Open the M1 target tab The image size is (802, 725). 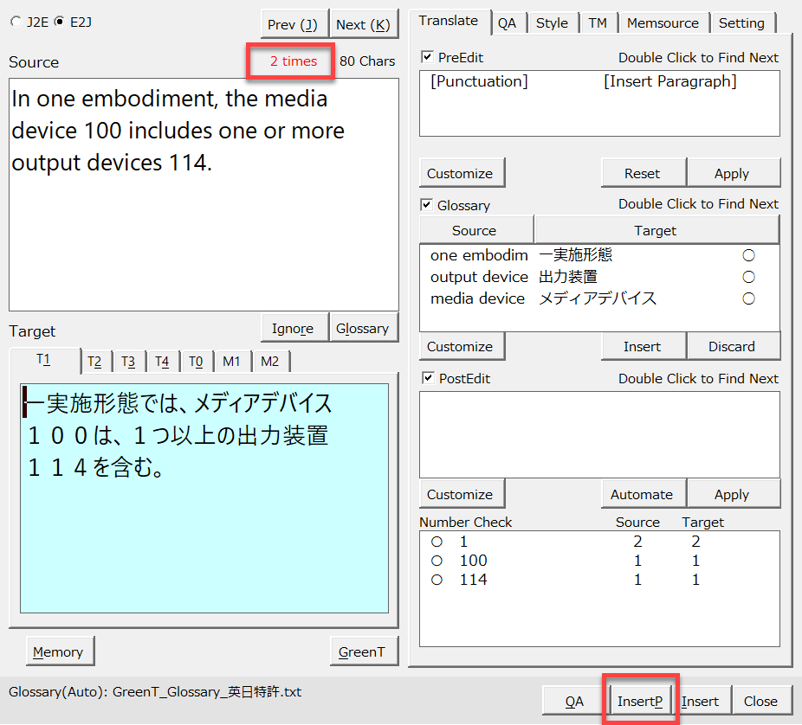pyautogui.click(x=231, y=362)
